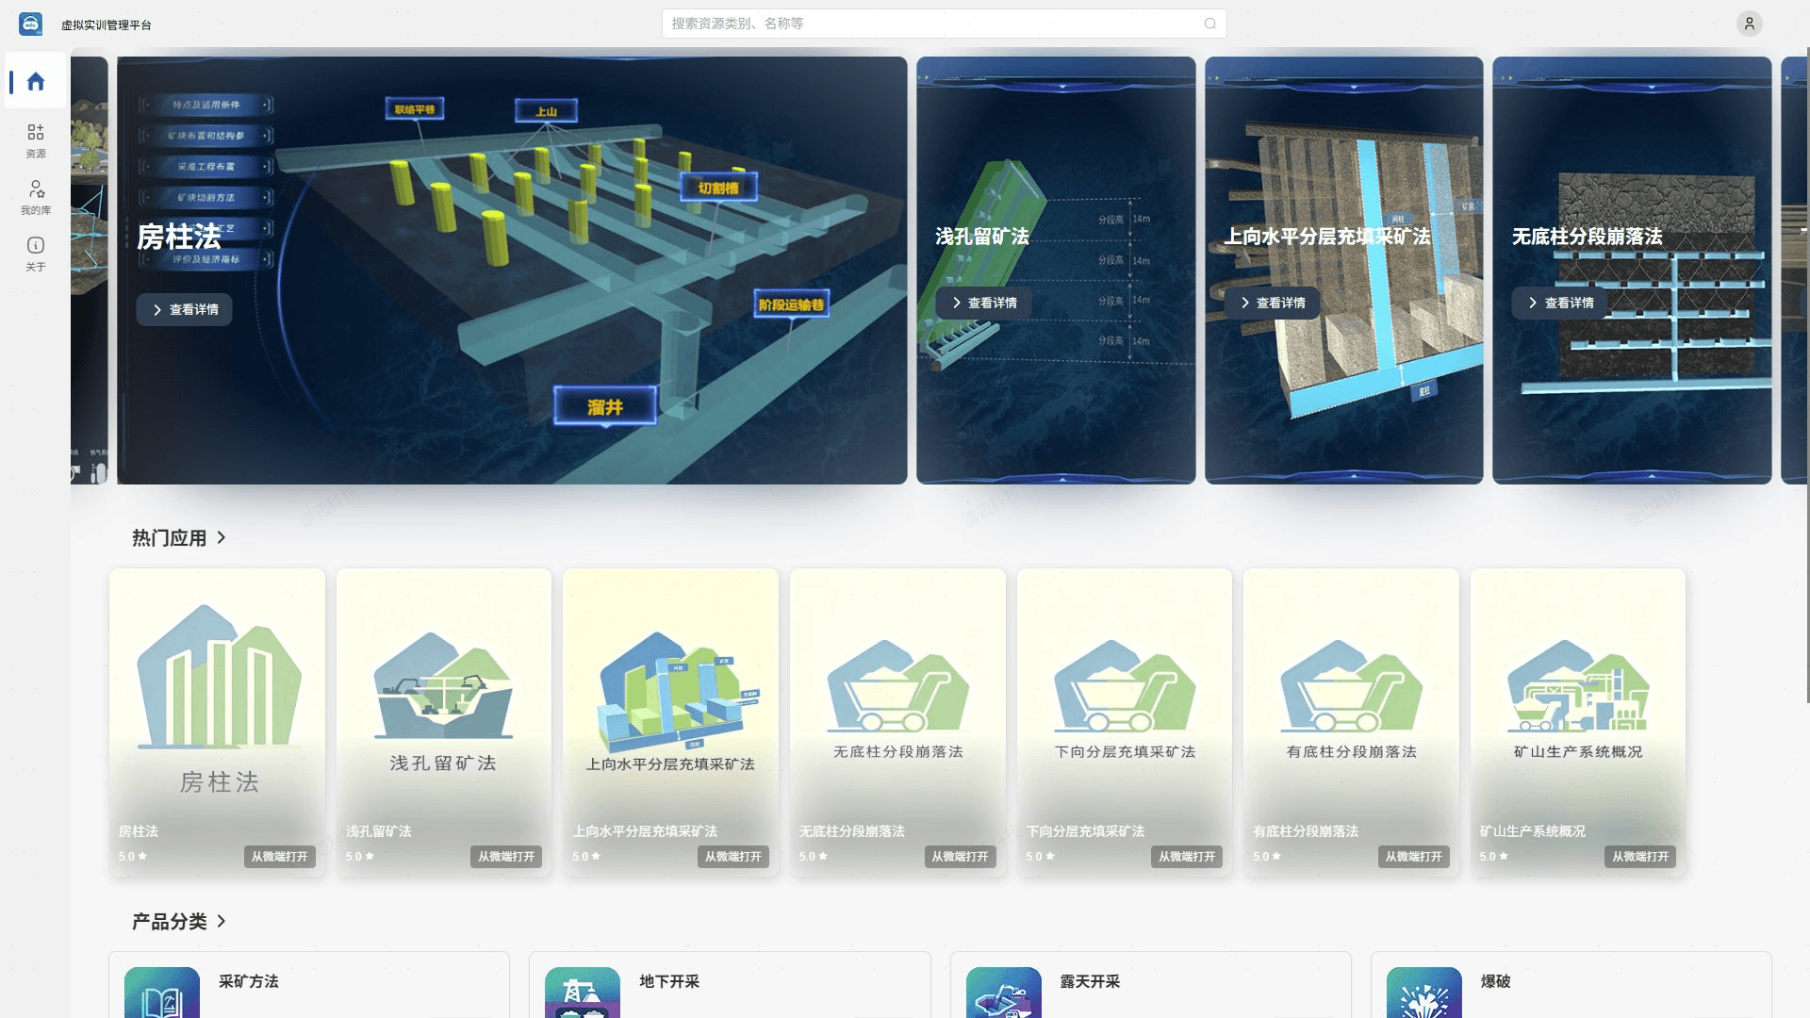Open the user account avatar
This screenshot has height=1018, width=1810.
click(x=1749, y=24)
